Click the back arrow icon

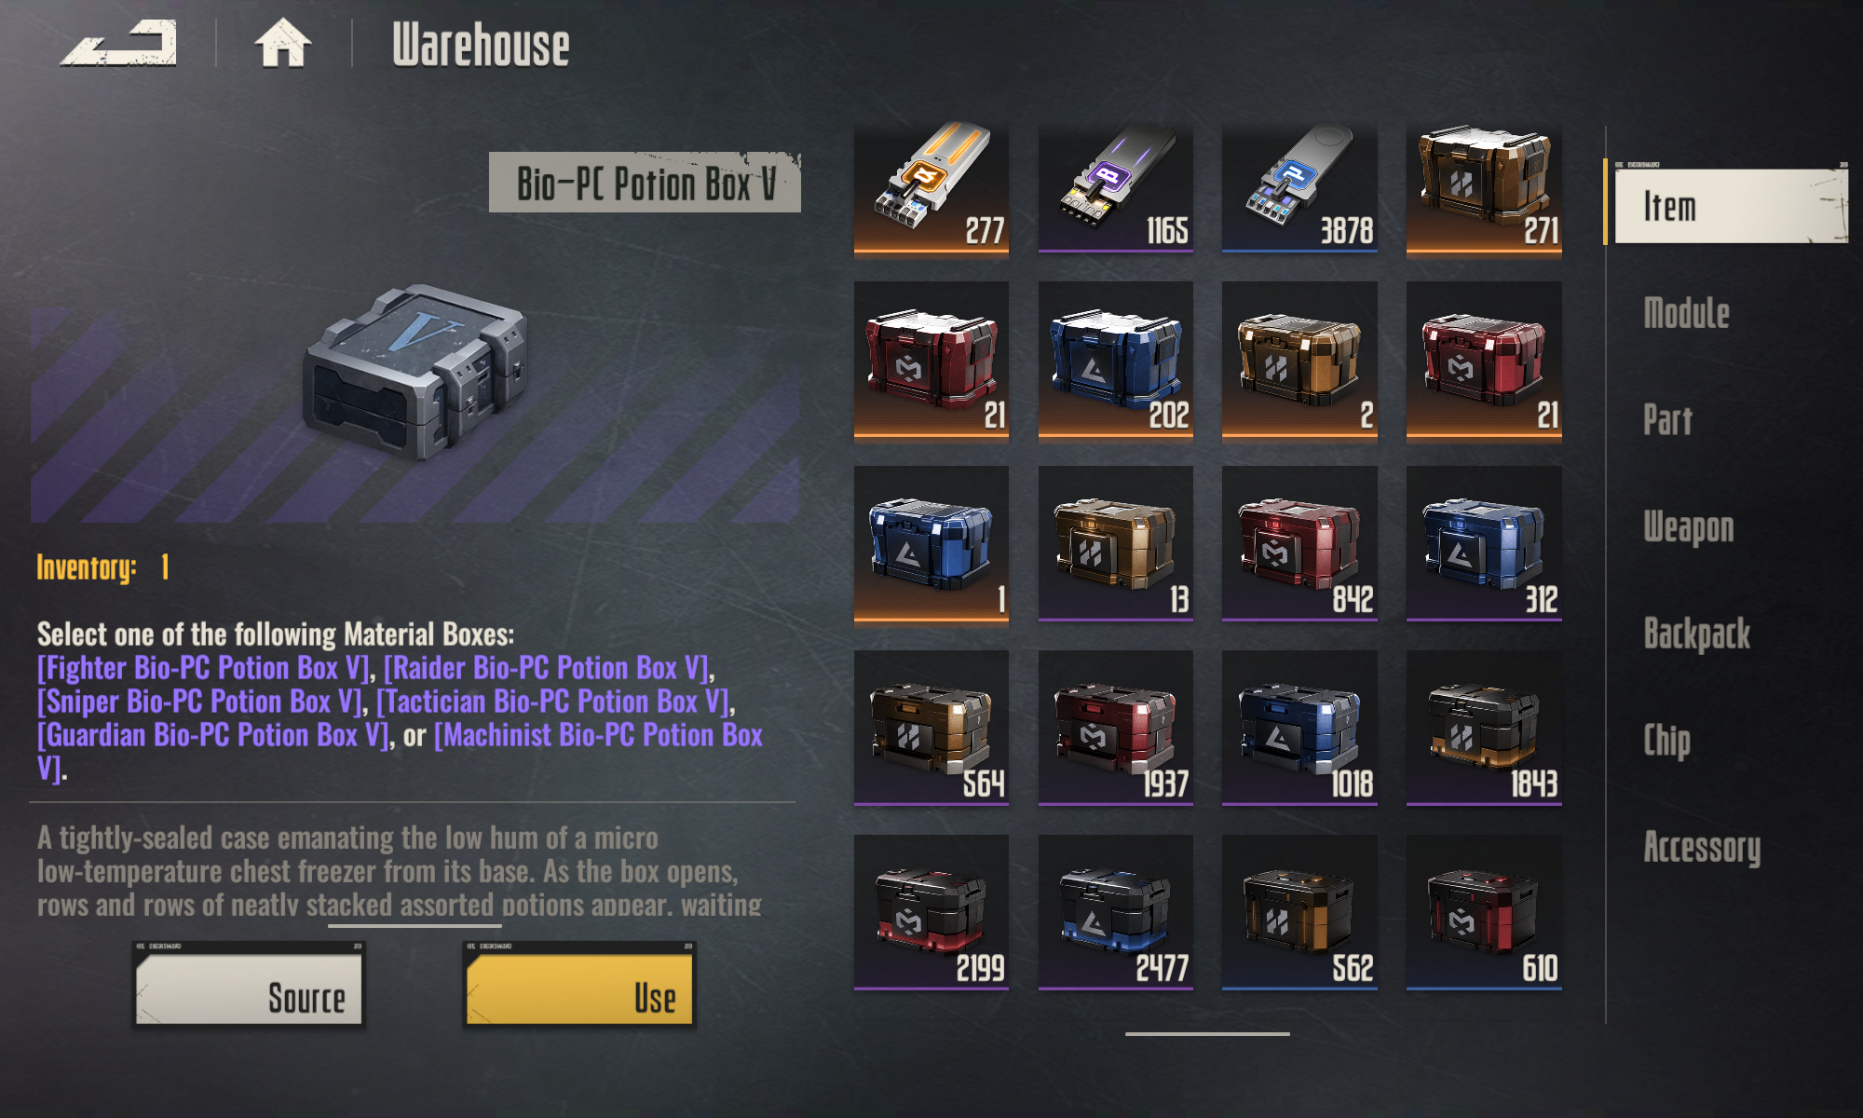tap(119, 43)
